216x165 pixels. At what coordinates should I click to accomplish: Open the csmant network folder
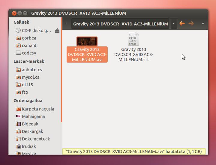tap(29, 46)
